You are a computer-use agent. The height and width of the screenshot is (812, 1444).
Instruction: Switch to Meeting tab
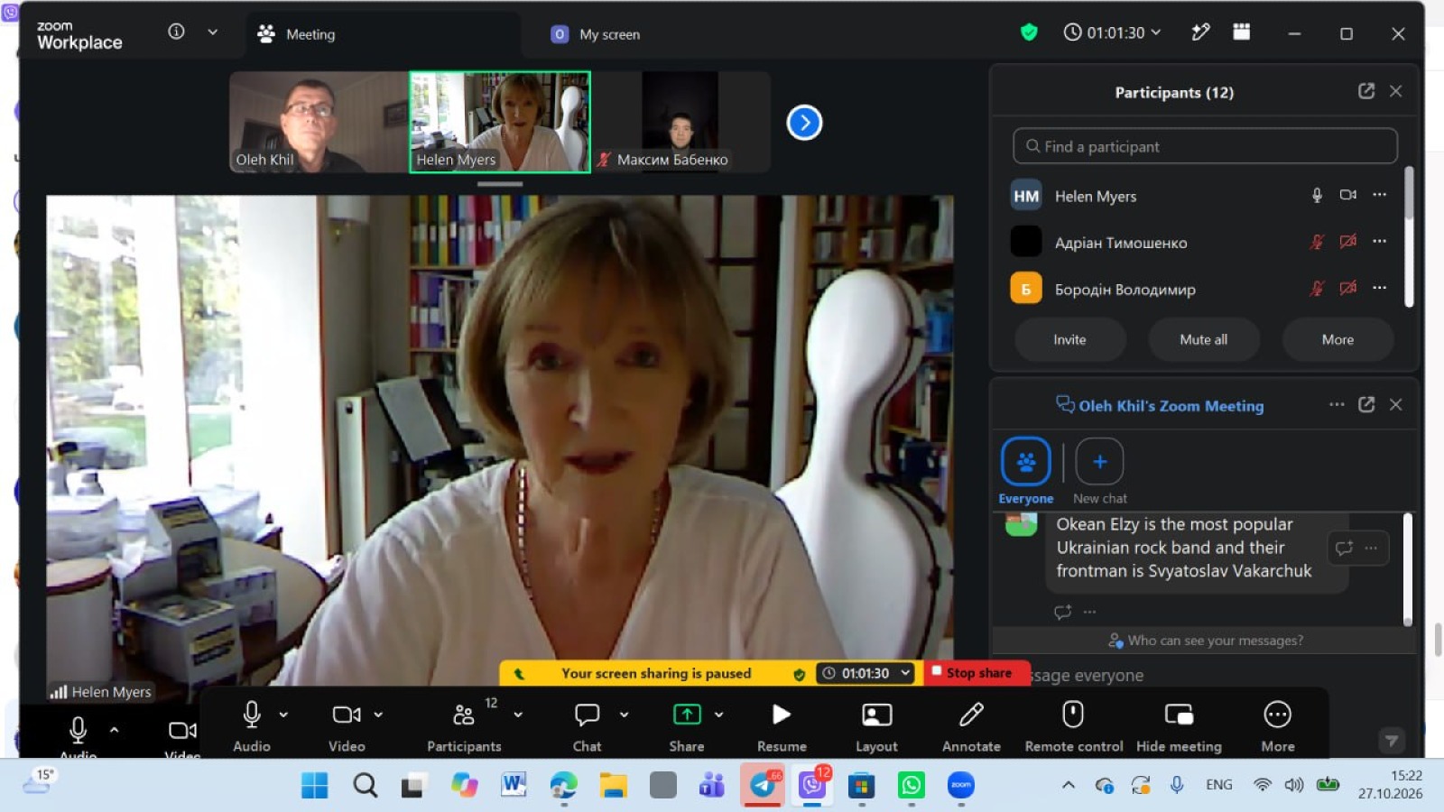tap(384, 34)
